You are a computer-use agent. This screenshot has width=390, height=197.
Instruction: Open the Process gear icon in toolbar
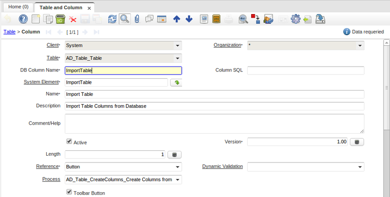pyautogui.click(x=295, y=19)
